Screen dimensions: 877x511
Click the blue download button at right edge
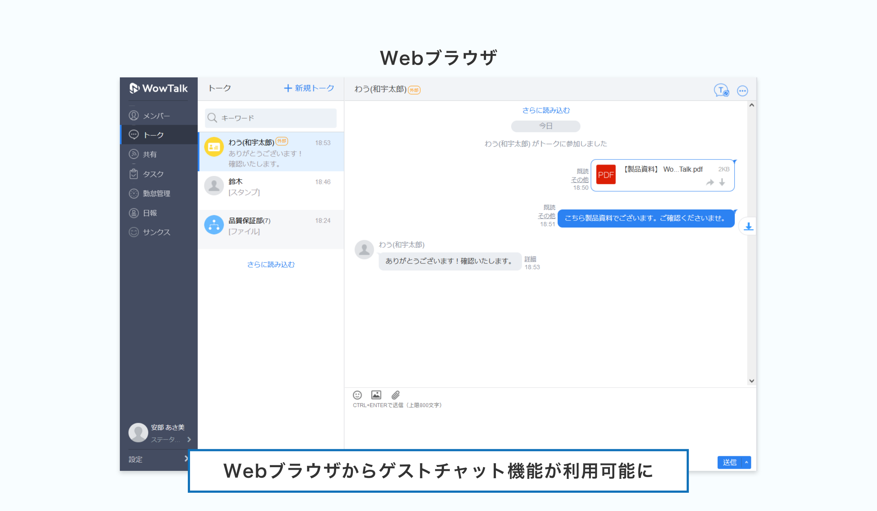point(748,227)
